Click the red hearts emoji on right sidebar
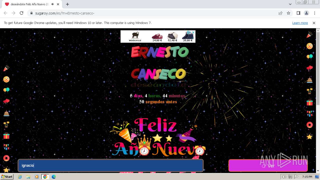This screenshot has height=180, width=320. 309,68
